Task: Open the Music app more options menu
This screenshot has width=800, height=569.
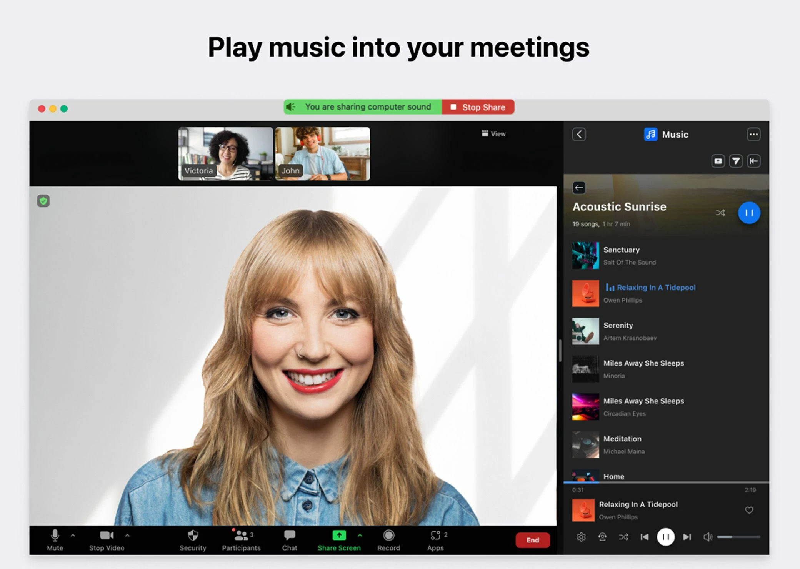Action: click(x=753, y=135)
